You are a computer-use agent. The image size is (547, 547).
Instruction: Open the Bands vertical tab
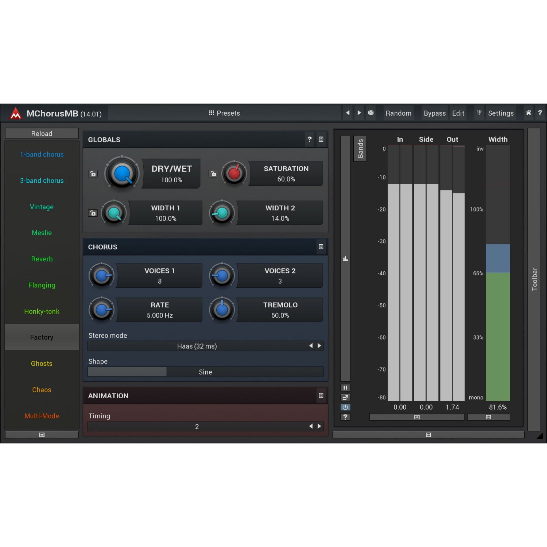[x=360, y=148]
